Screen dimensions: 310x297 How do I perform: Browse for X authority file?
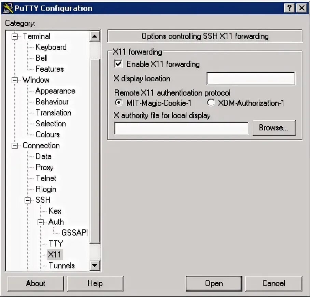(274, 128)
